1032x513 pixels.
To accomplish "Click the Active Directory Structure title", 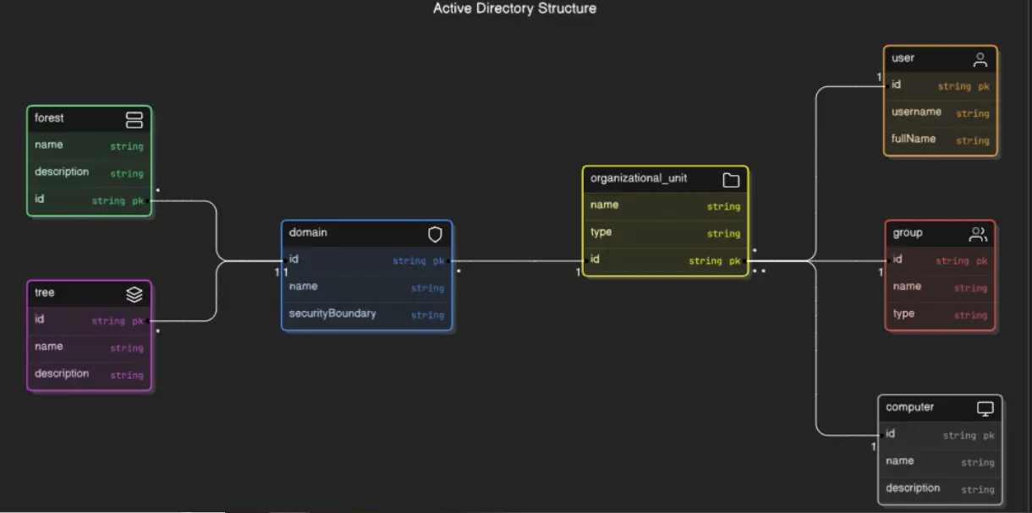I will click(x=514, y=8).
